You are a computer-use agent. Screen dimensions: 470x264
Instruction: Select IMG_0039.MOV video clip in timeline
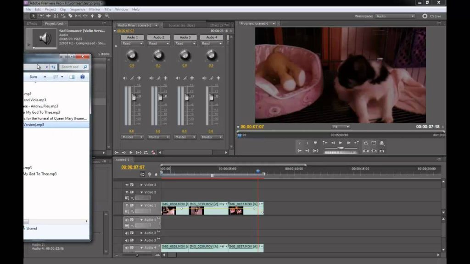click(x=208, y=209)
